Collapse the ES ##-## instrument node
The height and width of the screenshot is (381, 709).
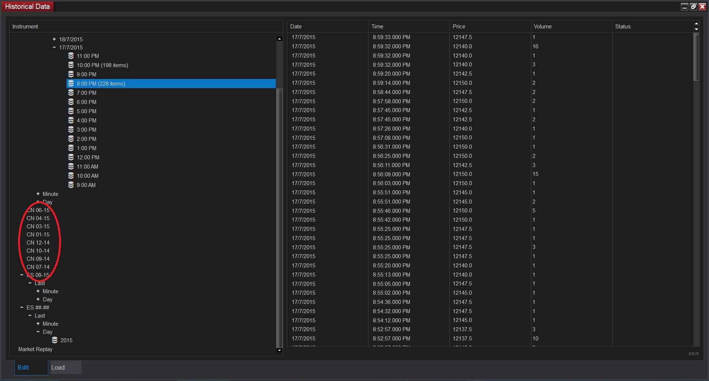click(x=22, y=307)
